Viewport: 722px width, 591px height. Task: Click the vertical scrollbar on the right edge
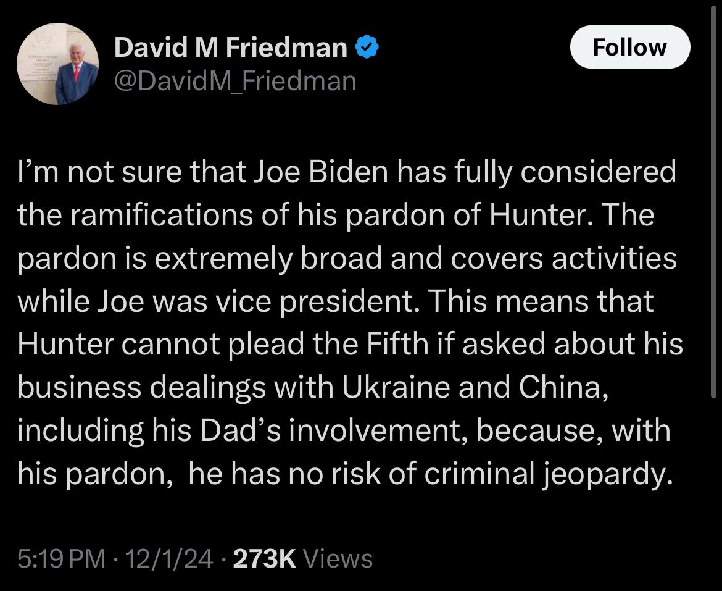coord(714,204)
